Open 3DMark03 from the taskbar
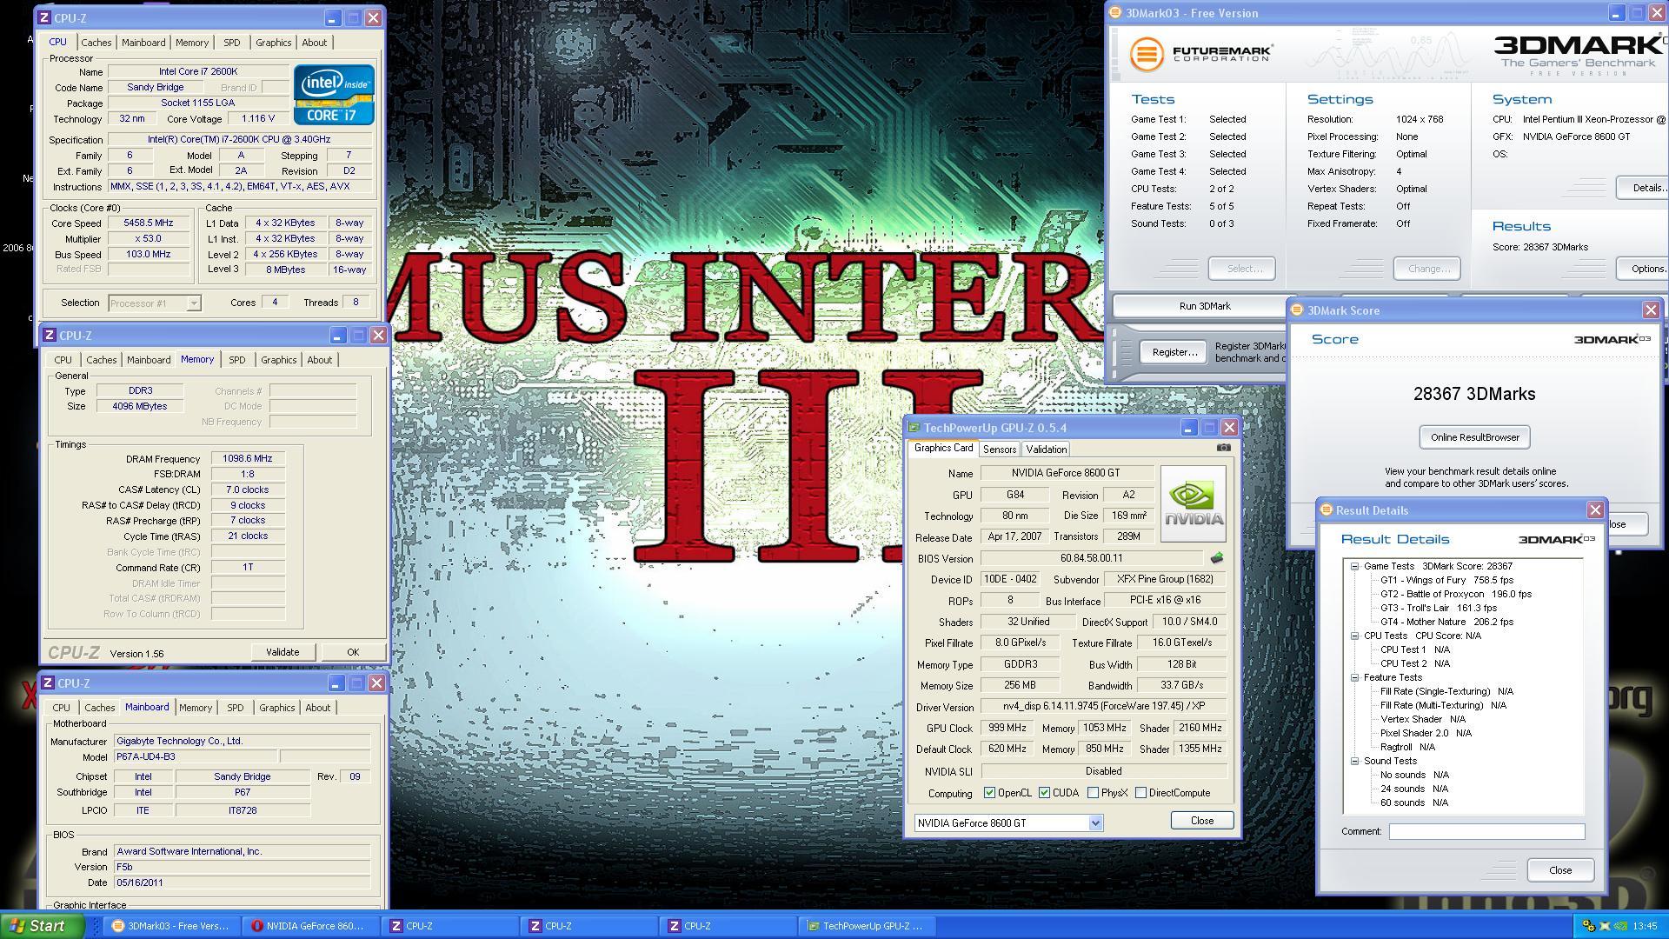1669x939 pixels. (x=170, y=926)
